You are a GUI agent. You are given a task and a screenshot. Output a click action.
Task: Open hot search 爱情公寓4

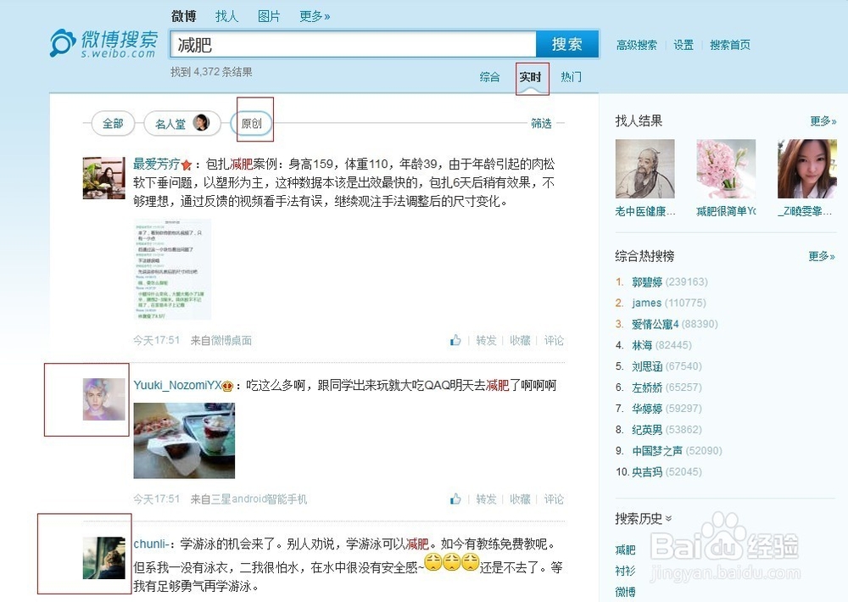(x=655, y=324)
